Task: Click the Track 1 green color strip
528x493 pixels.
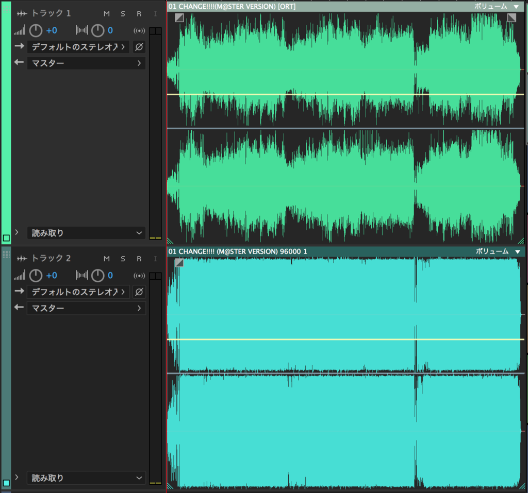Action: 6,122
